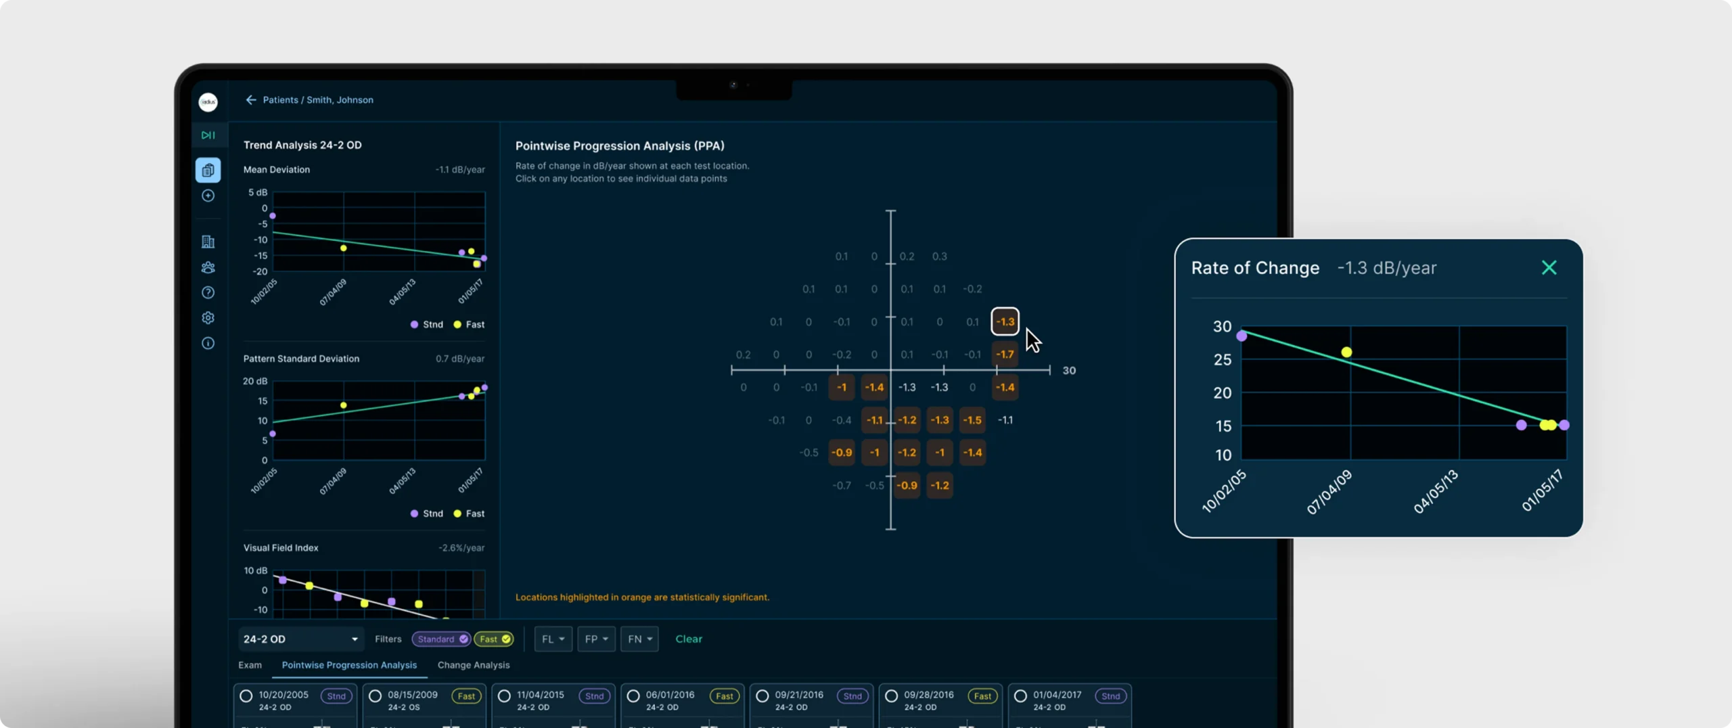Click the back arrow next to Patients
This screenshot has width=1732, height=728.
click(x=251, y=99)
